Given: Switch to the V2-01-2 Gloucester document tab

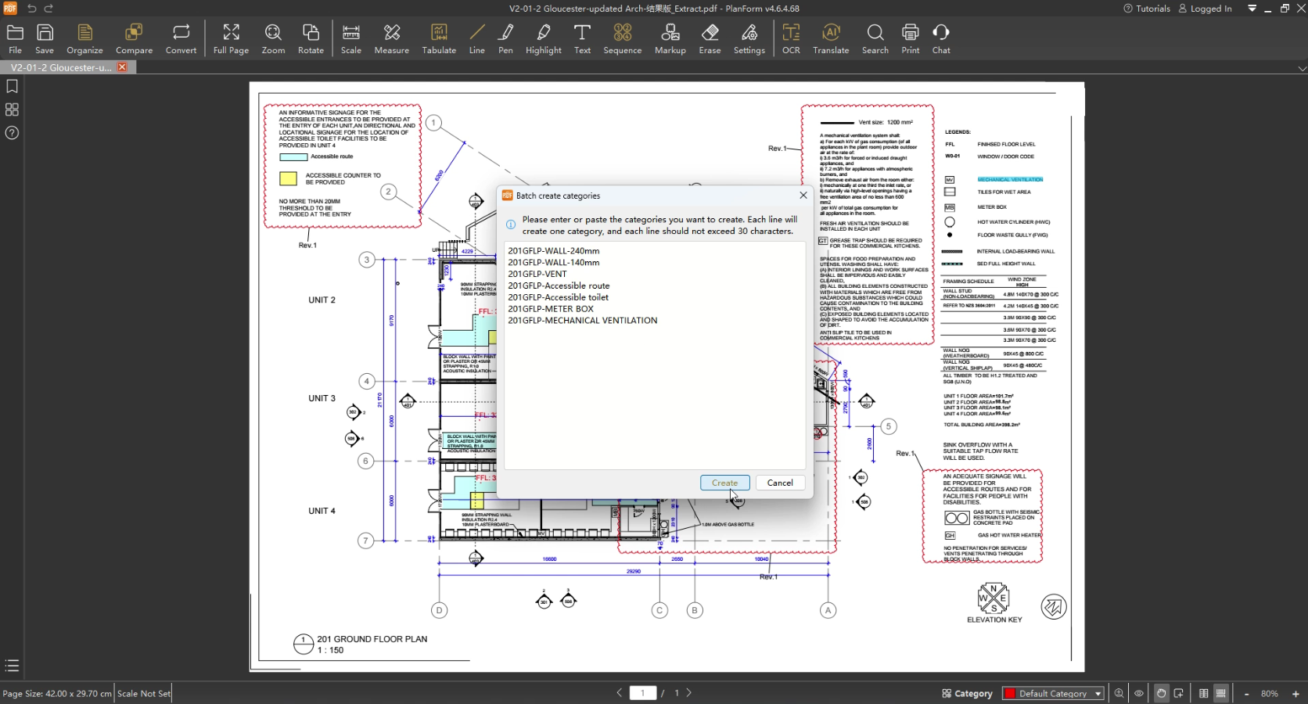Looking at the screenshot, I should 61,68.
